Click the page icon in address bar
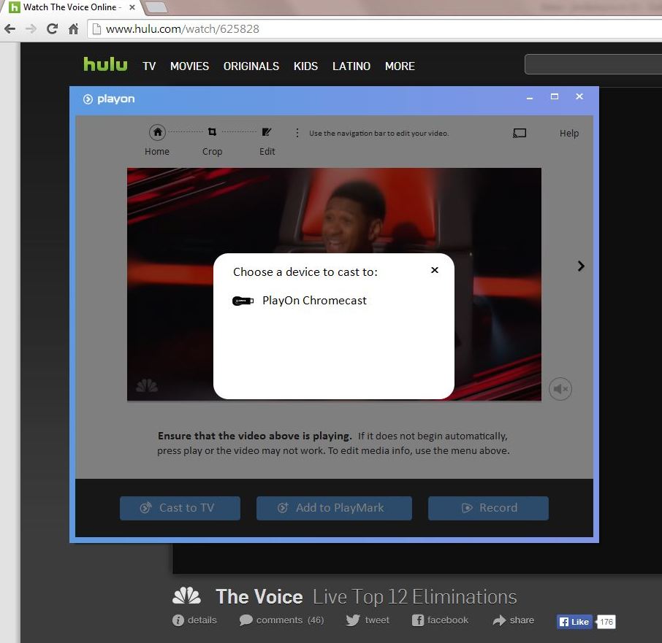This screenshot has width=662, height=643. (96, 28)
